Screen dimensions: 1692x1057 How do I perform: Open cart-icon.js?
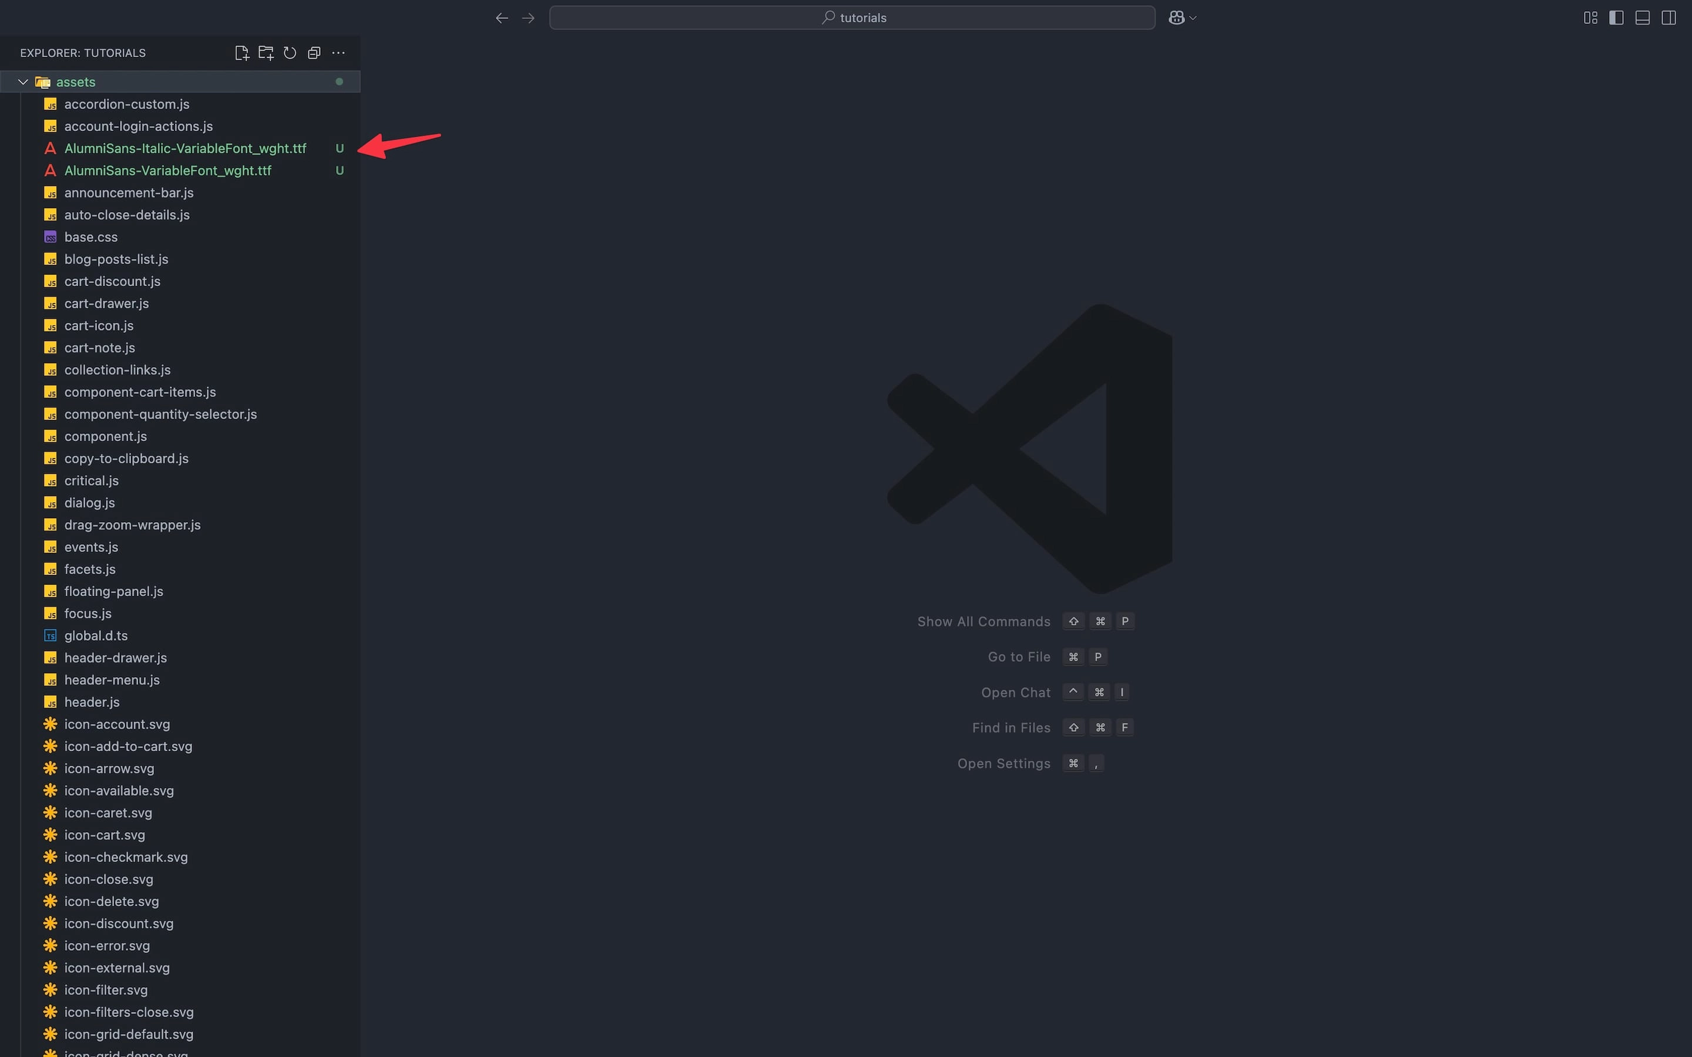pos(180,326)
